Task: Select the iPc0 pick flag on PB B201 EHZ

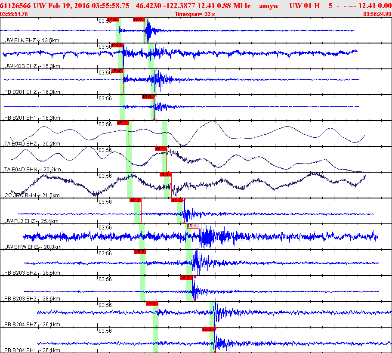Action: click(117, 71)
